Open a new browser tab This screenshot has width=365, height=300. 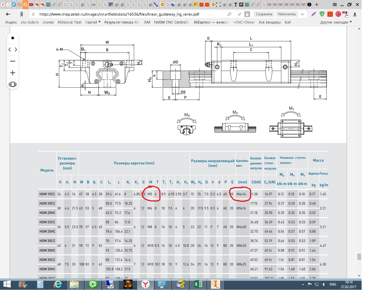tap(317, 5)
